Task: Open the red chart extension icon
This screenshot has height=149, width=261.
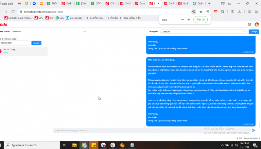Action: pyautogui.click(x=216, y=12)
